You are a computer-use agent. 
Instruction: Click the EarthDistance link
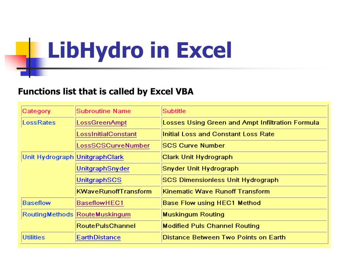tap(99, 238)
